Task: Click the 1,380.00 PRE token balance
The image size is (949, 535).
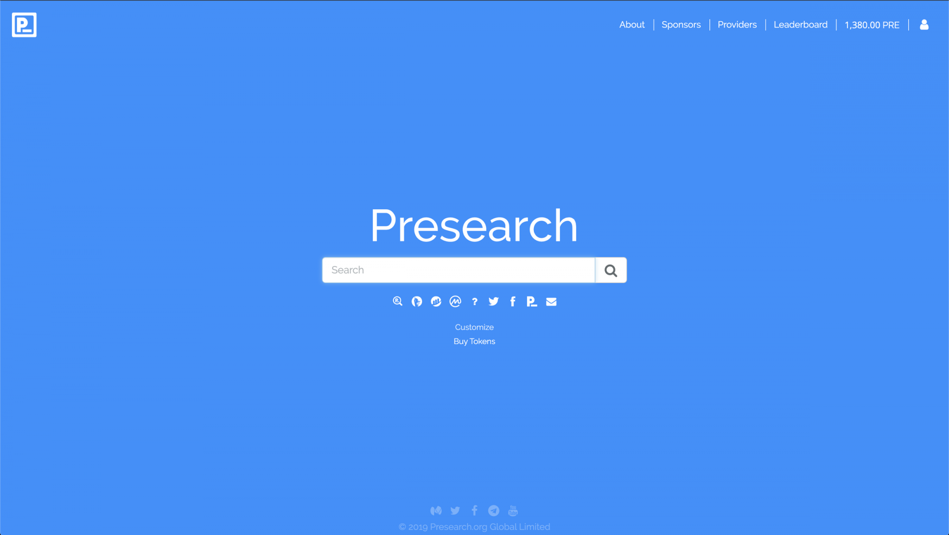Action: tap(872, 25)
